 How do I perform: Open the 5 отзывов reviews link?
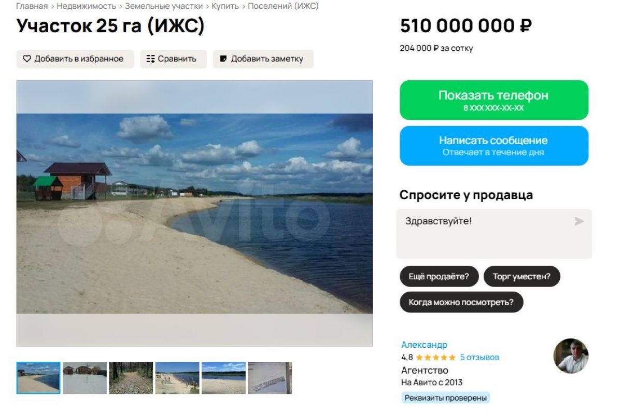point(479,358)
